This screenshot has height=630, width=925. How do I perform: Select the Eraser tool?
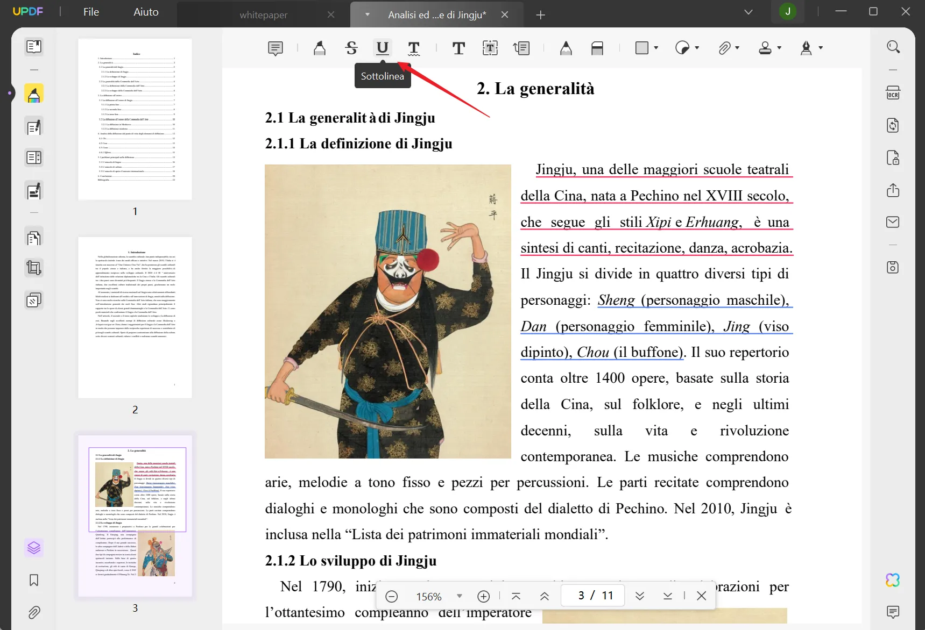tap(597, 48)
